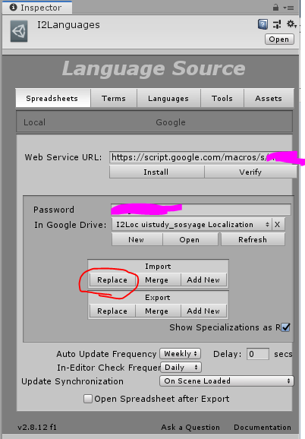Viewport: 305px width, 439px height.
Task: Click New Google spreadsheet button
Action: [x=137, y=240]
